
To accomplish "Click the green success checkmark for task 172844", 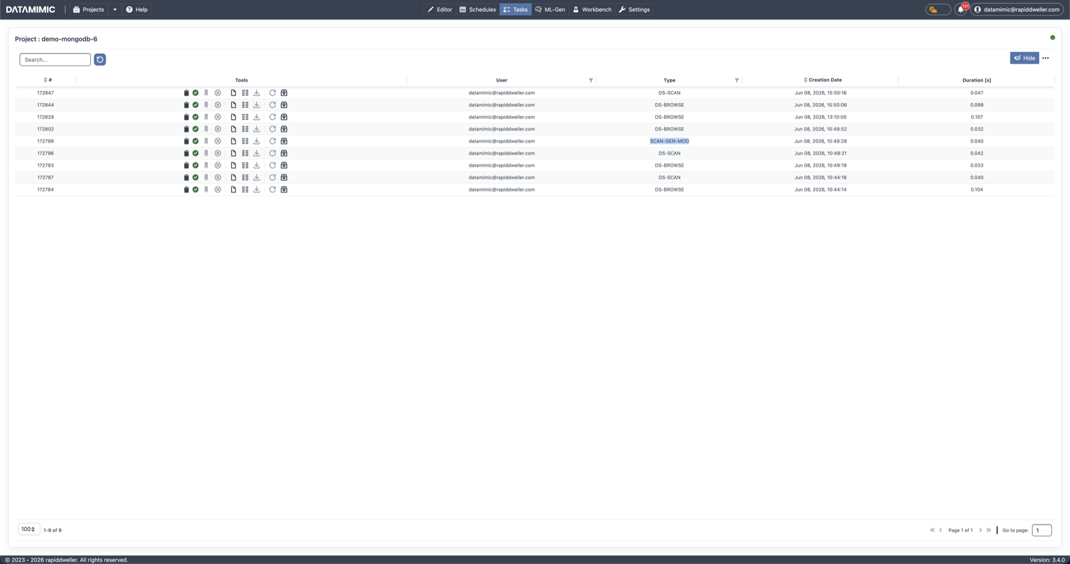I will [195, 105].
